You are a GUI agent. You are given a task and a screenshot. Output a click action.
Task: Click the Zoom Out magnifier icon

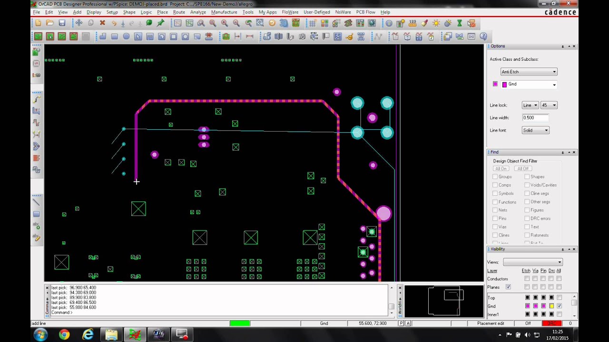click(236, 23)
